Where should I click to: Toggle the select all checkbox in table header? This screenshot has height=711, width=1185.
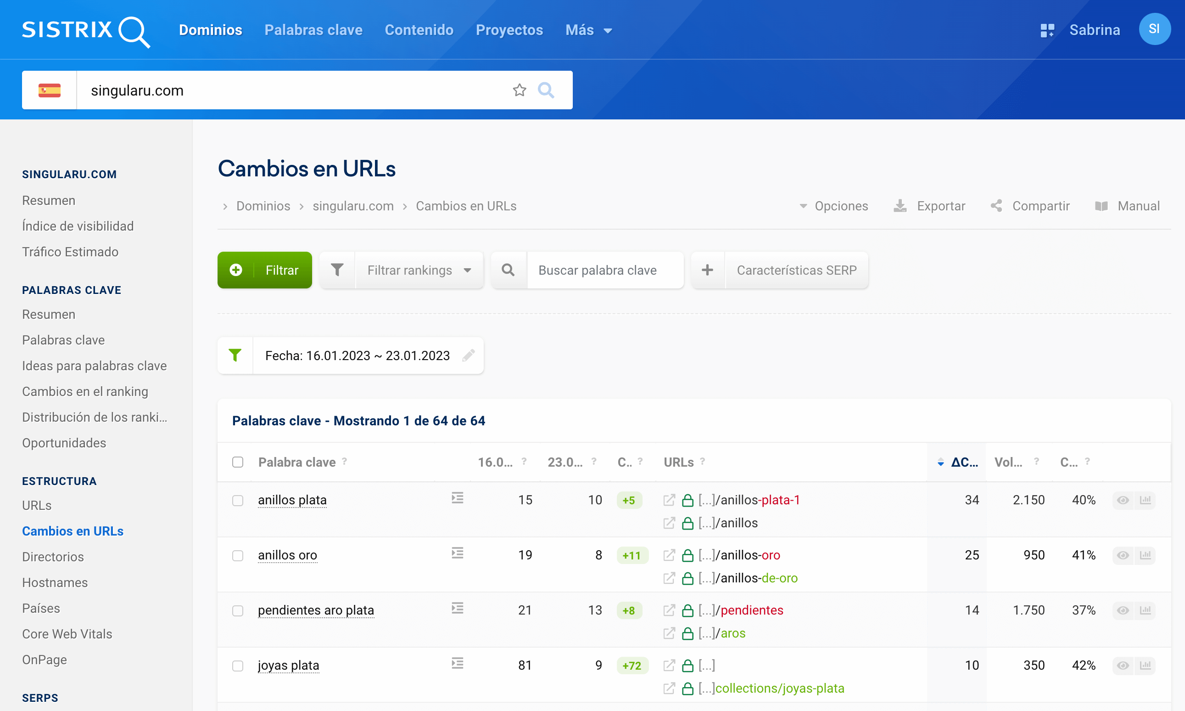(238, 463)
